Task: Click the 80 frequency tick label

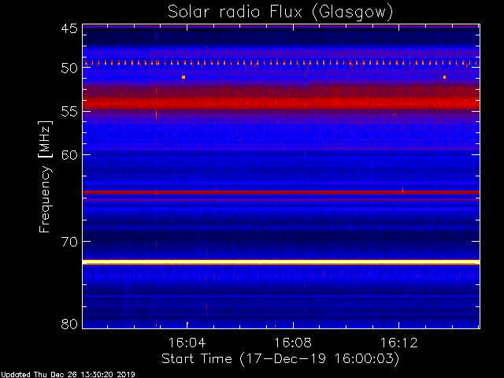Action: click(x=69, y=324)
